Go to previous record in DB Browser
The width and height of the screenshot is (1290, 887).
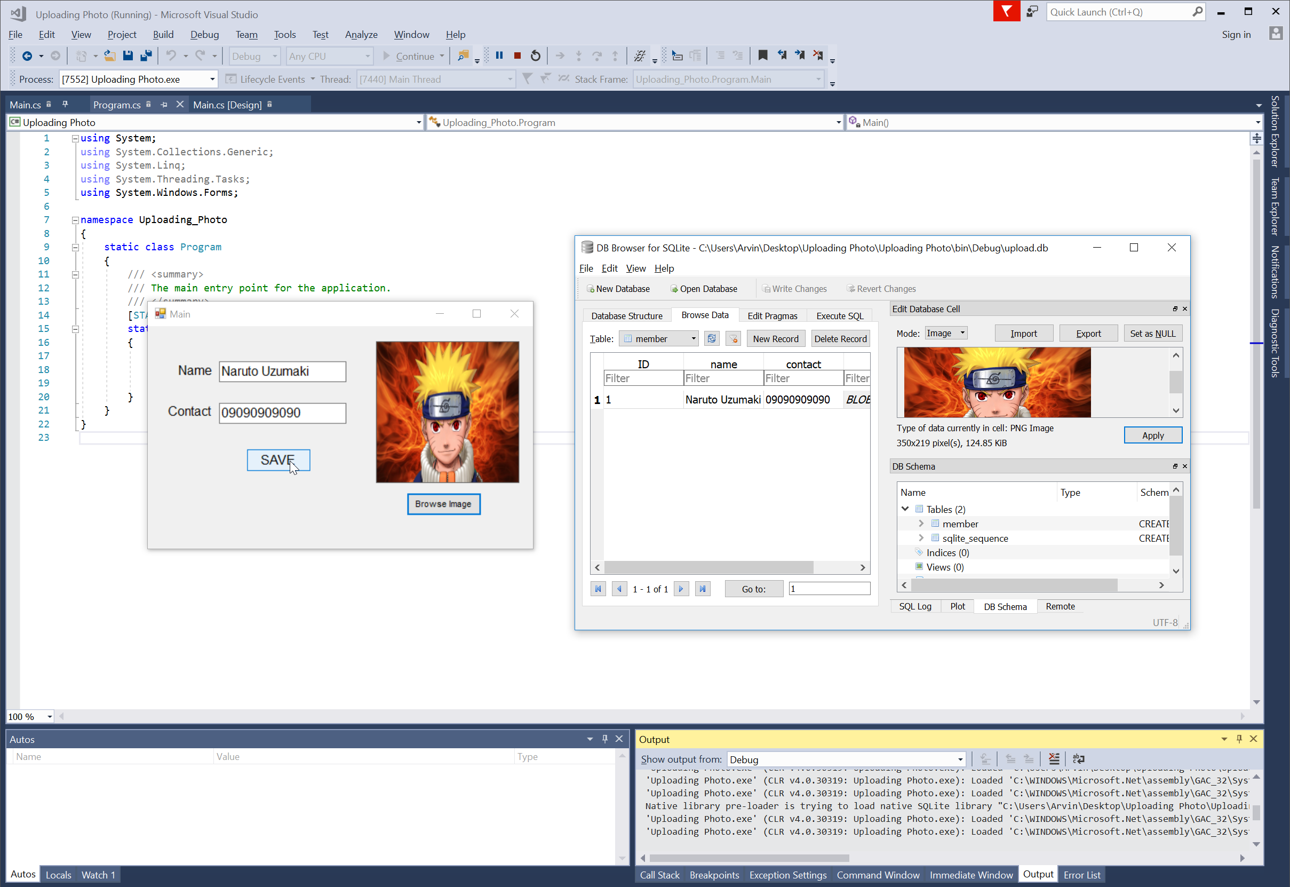click(619, 589)
